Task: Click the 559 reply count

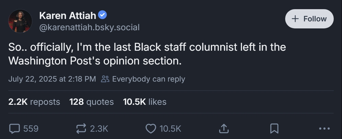Action: [x=31, y=129]
